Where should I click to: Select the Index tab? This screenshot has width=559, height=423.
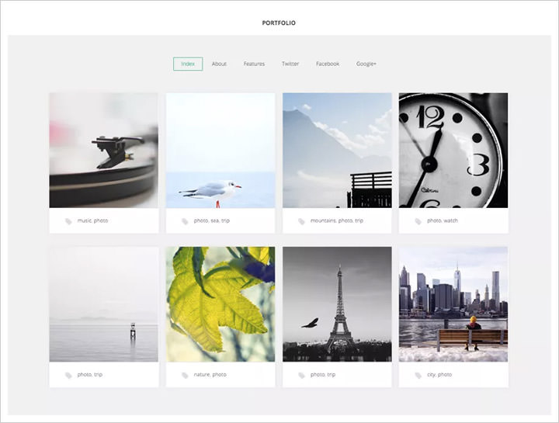188,64
